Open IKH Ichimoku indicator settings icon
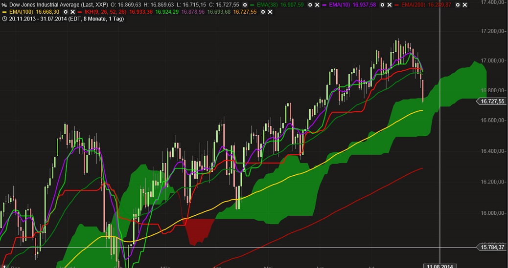 click(263, 12)
